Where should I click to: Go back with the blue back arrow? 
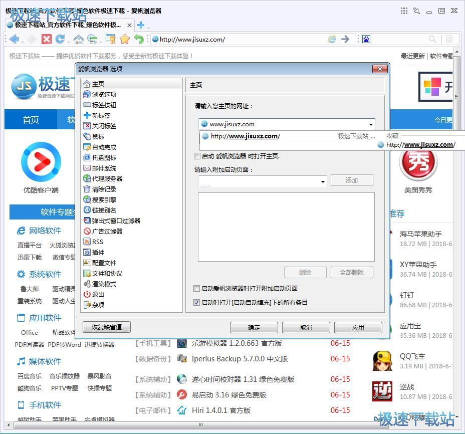pos(14,39)
